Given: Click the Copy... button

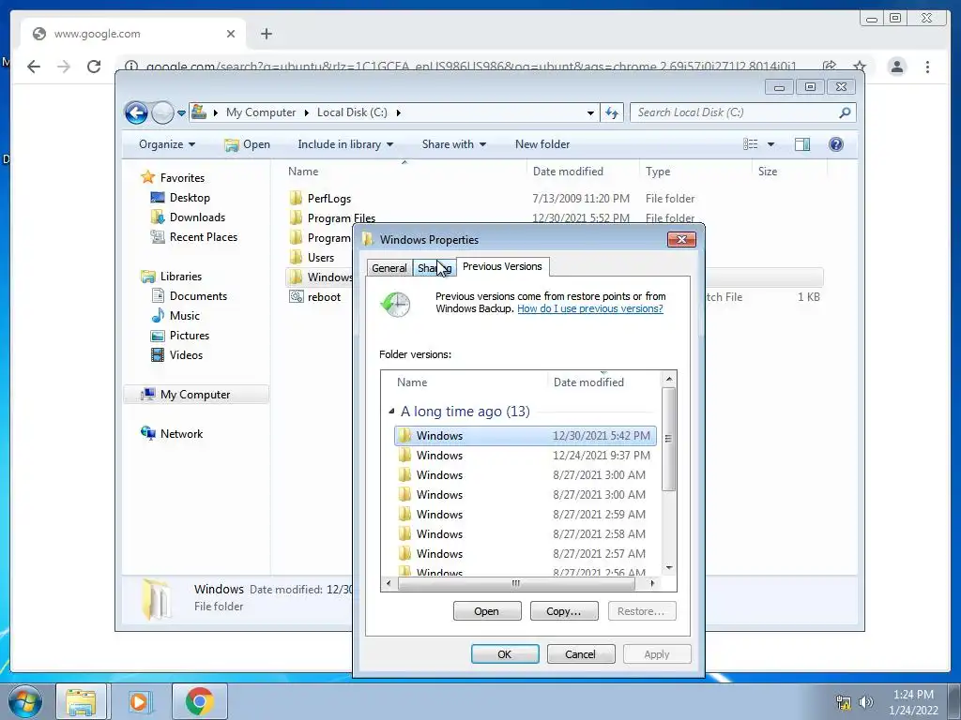Looking at the screenshot, I should [564, 611].
